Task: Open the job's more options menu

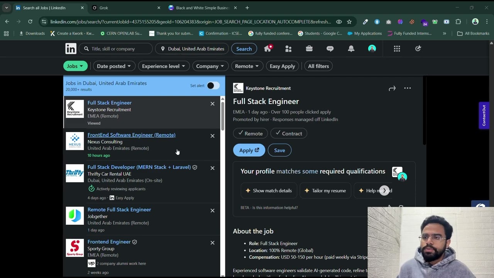Action: [x=408, y=88]
